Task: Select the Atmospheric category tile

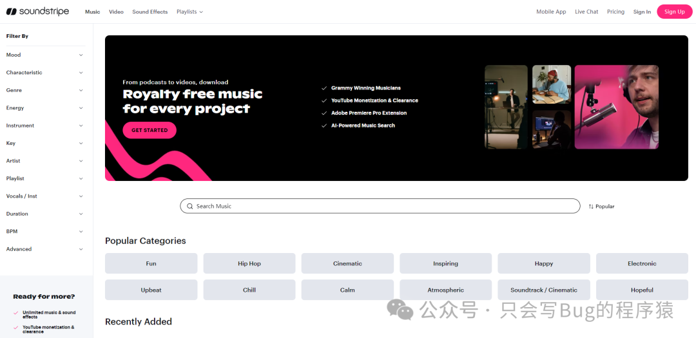Action: (445, 290)
